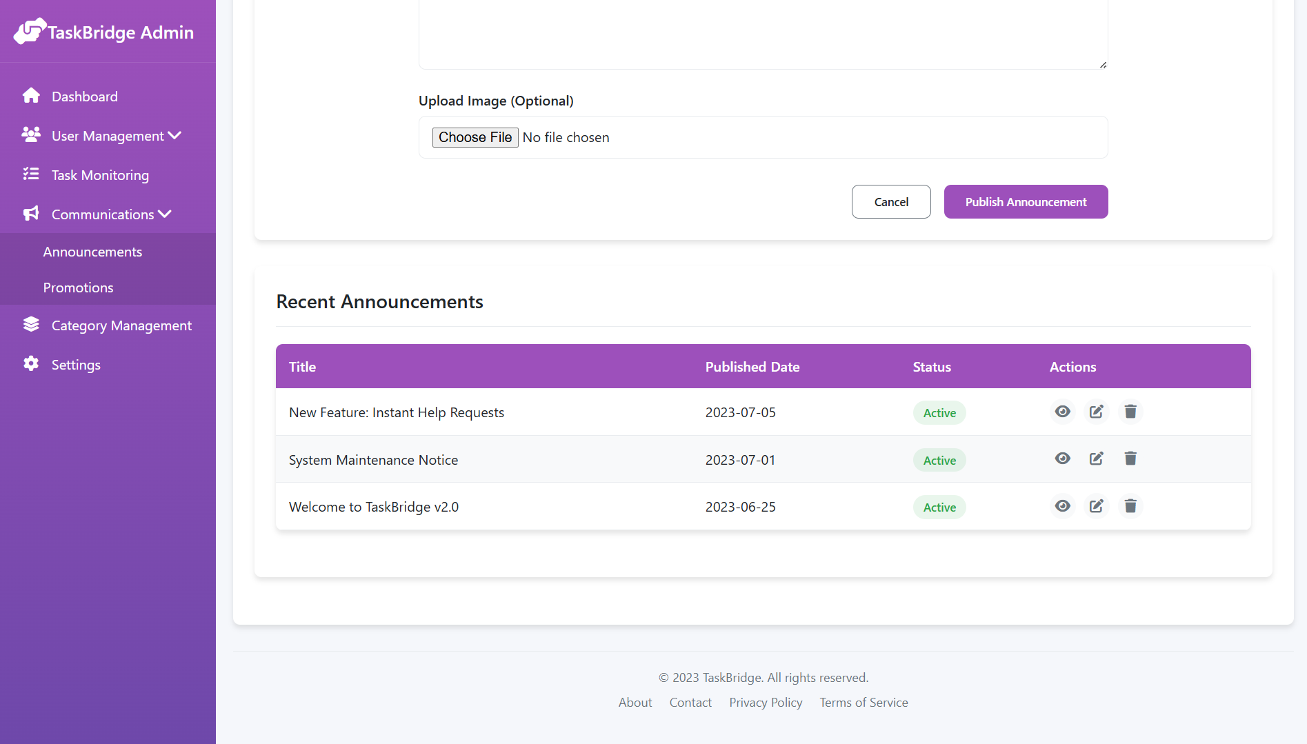Open the Terms of Service page

[863, 702]
